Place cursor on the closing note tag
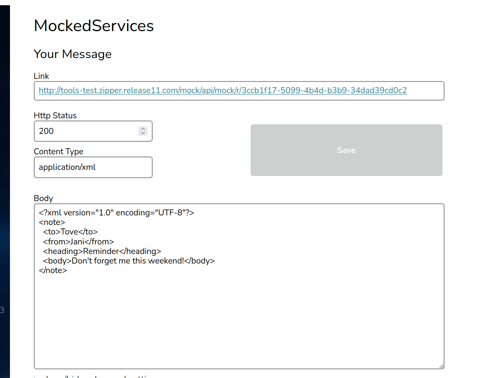The image size is (484, 378). tap(53, 270)
